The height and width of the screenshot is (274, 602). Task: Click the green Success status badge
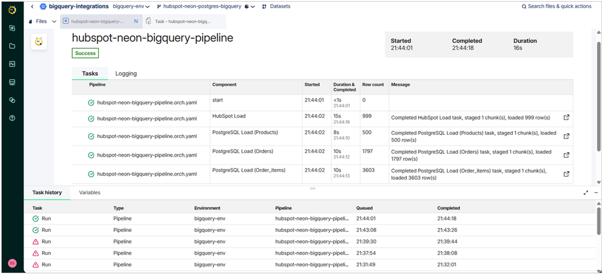[x=85, y=53]
